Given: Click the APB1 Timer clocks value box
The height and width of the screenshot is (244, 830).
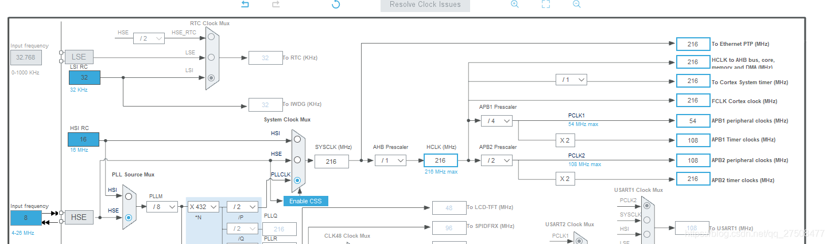Looking at the screenshot, I should (x=693, y=140).
